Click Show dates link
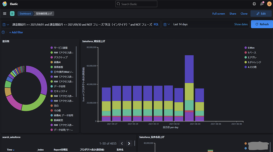 tap(241, 24)
